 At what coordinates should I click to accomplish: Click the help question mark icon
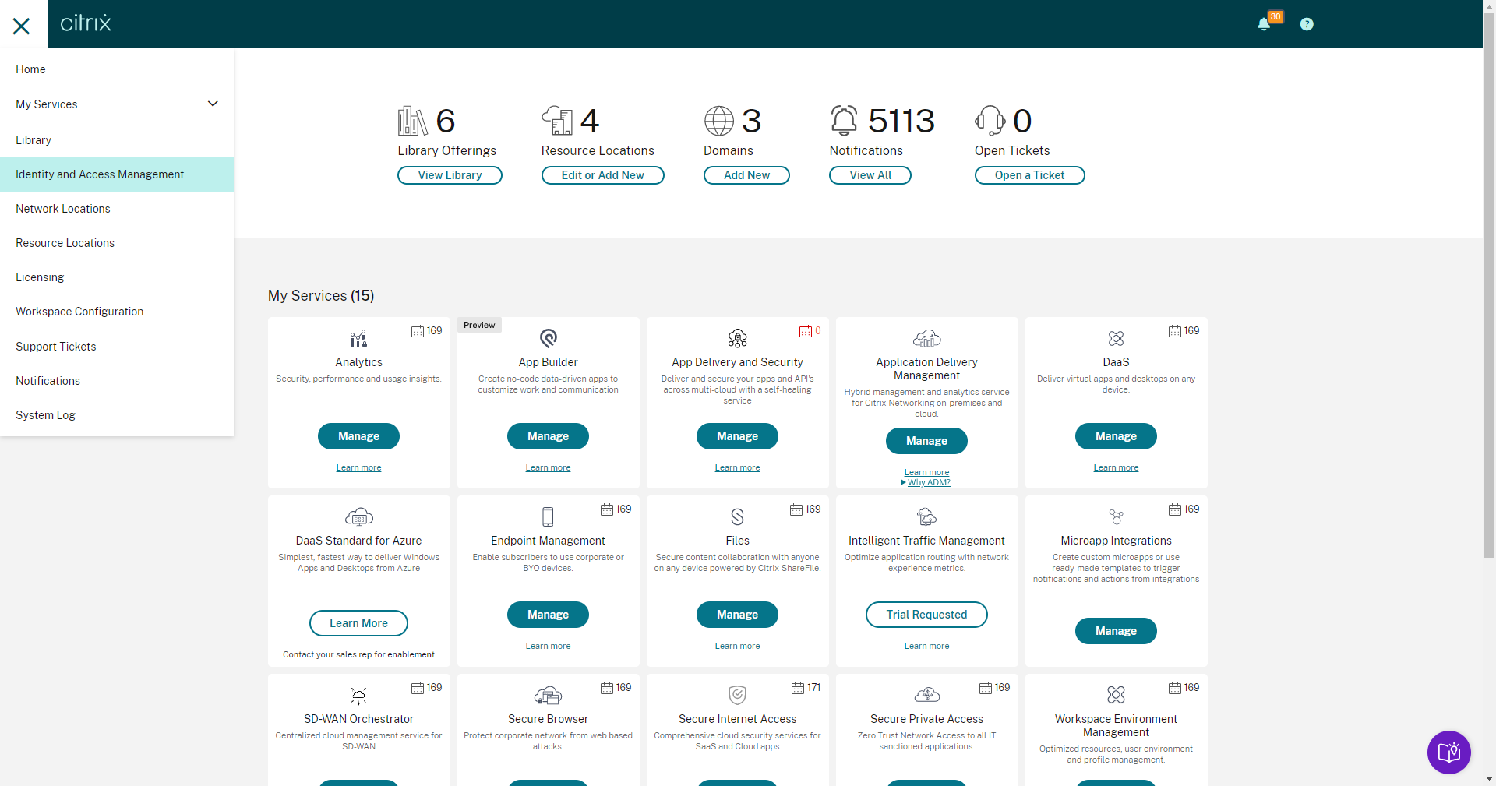pyautogui.click(x=1307, y=24)
